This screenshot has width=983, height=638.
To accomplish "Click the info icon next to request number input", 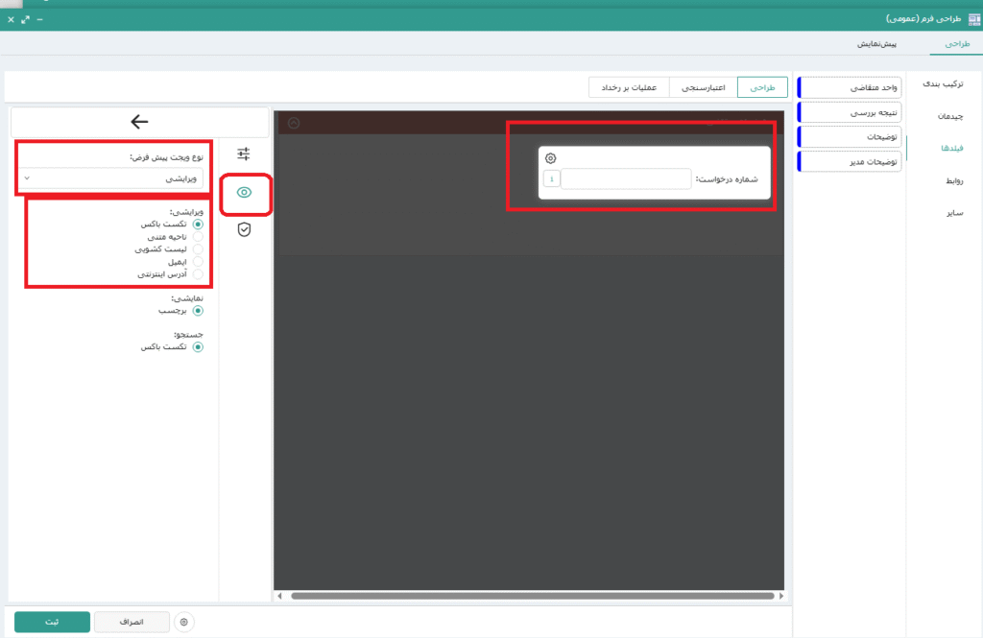I will coord(551,178).
